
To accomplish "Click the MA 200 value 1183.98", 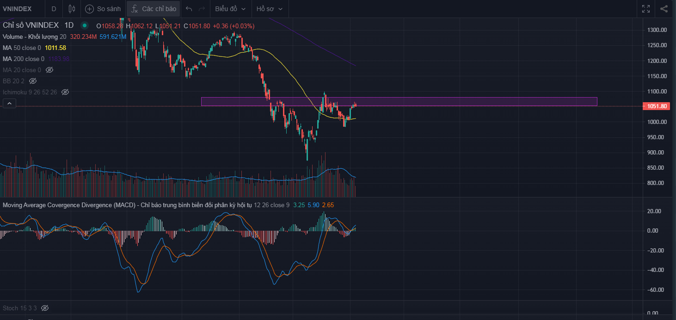I will (x=59, y=59).
